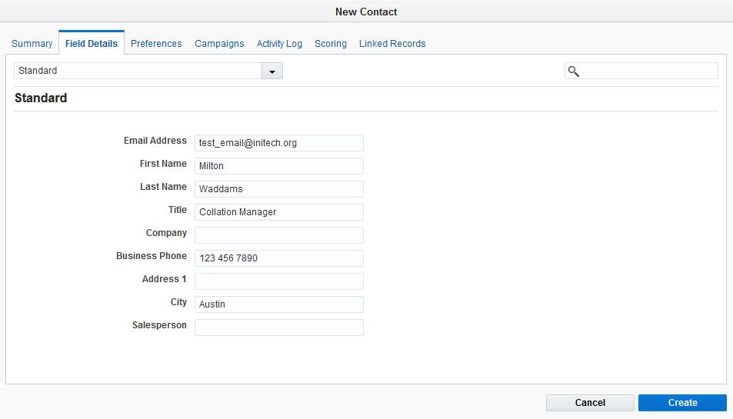Go to the Campaigns tab
The image size is (733, 419).
219,44
